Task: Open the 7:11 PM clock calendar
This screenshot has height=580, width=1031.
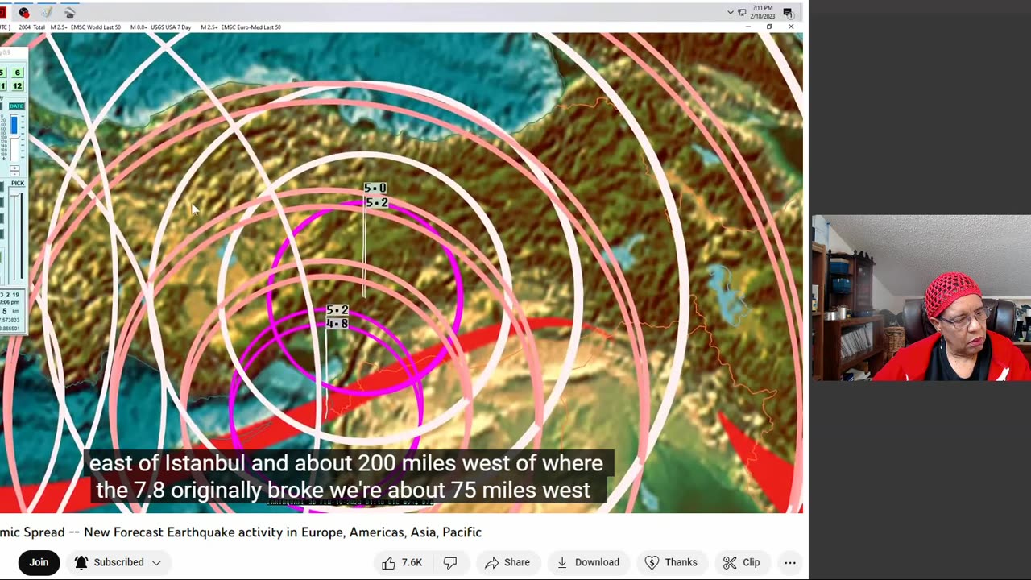Action: (763, 12)
